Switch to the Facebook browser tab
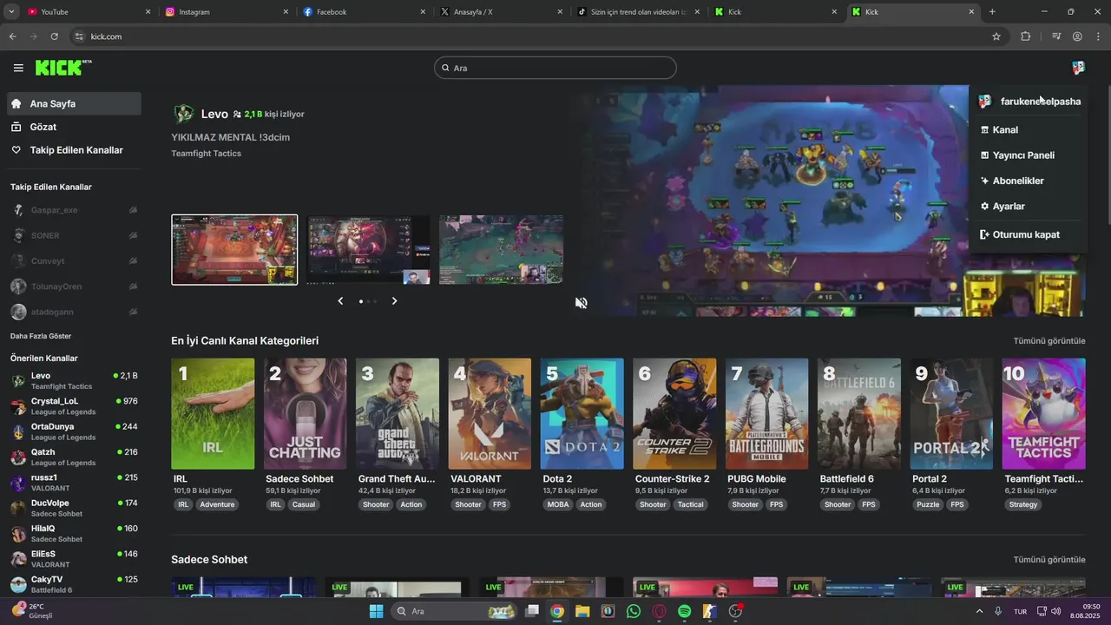Viewport: 1111px width, 625px height. coord(364,12)
